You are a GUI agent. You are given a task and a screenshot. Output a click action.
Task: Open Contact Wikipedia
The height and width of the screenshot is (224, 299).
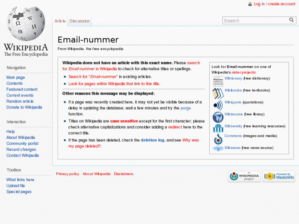pos(23,155)
